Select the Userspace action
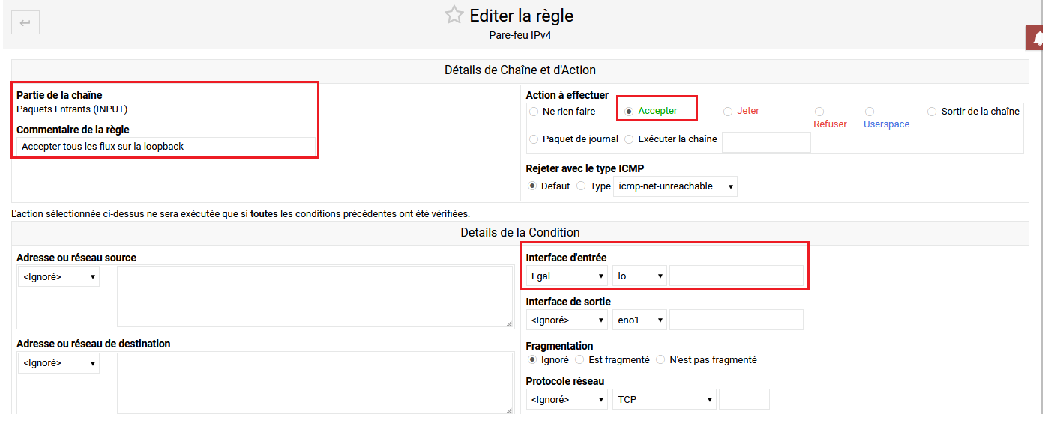This screenshot has height=423, width=1045. pos(870,112)
